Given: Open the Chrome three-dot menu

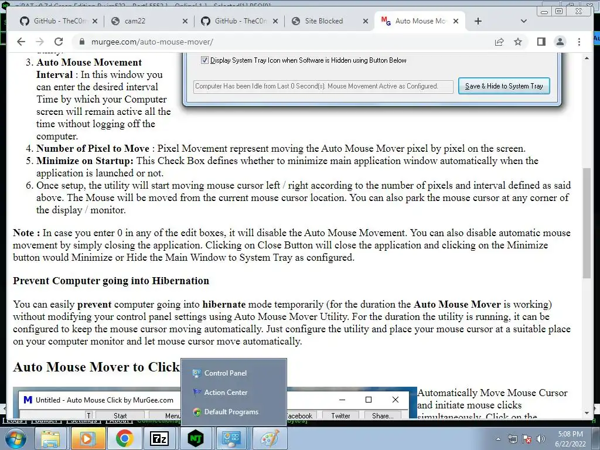Looking at the screenshot, I should pos(579,42).
